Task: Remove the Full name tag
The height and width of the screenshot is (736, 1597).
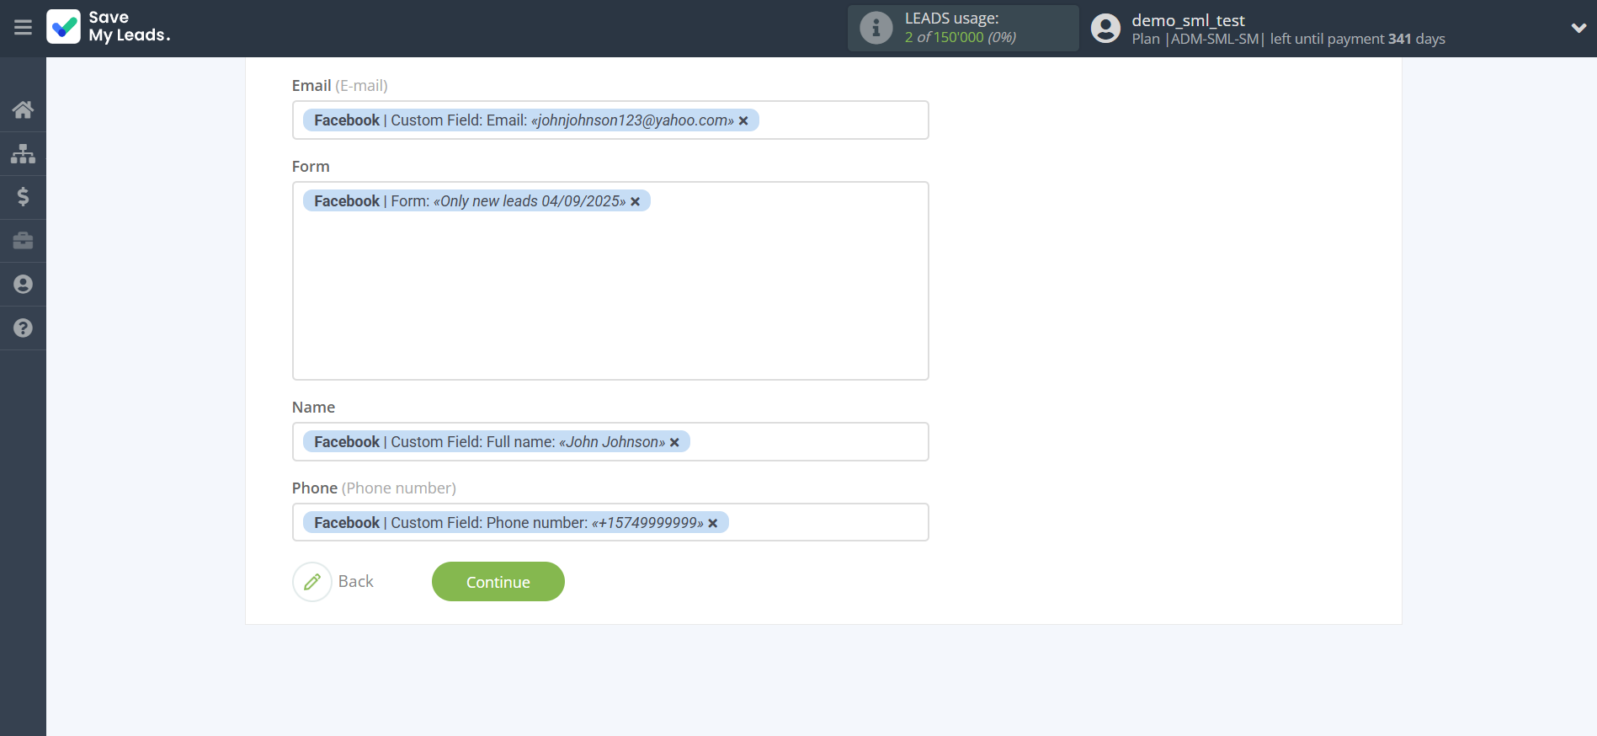Action: (674, 443)
